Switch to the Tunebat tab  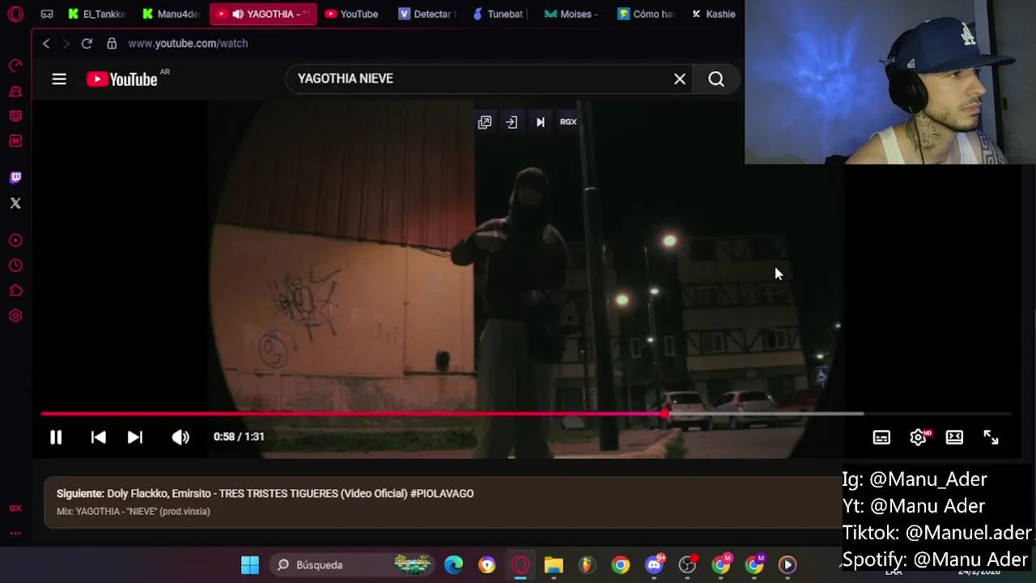tap(499, 14)
